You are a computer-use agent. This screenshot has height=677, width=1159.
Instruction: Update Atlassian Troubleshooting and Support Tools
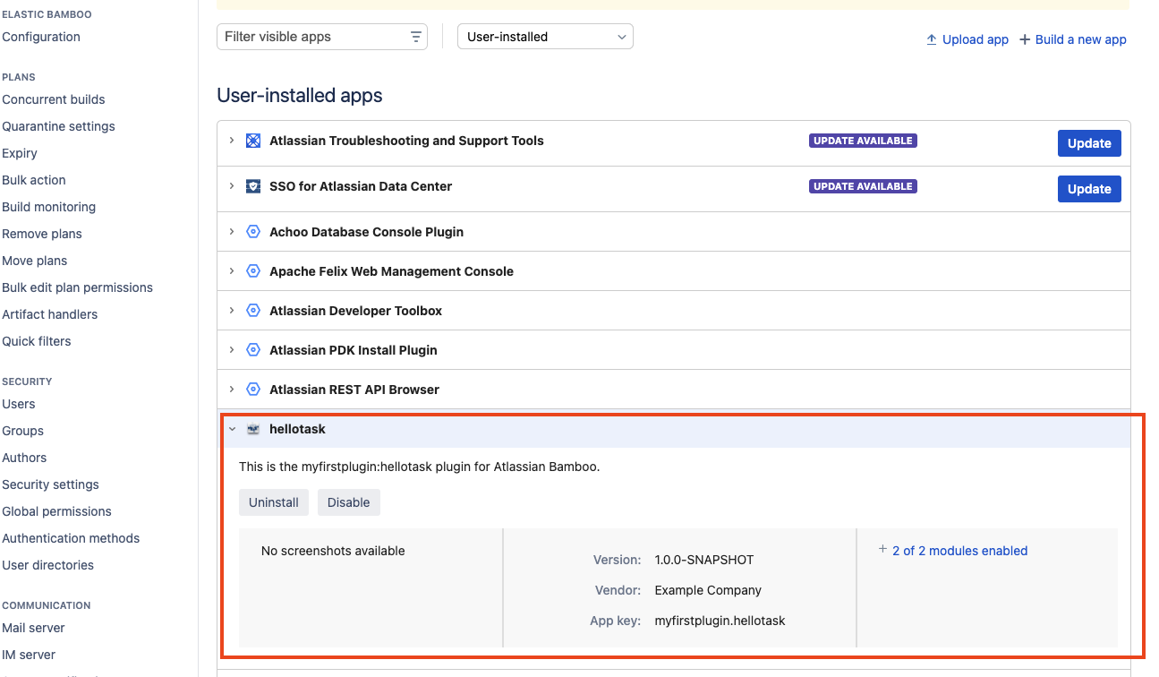tap(1088, 143)
